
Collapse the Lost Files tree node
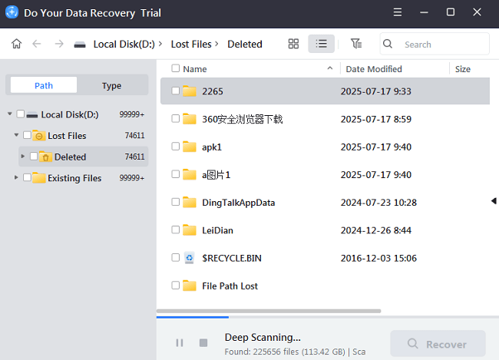17,136
